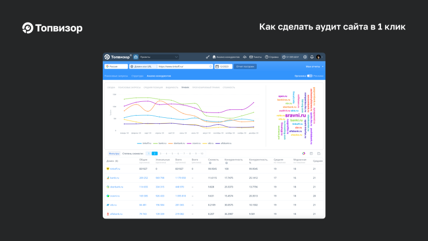Open Справка help menu

coord(272,57)
